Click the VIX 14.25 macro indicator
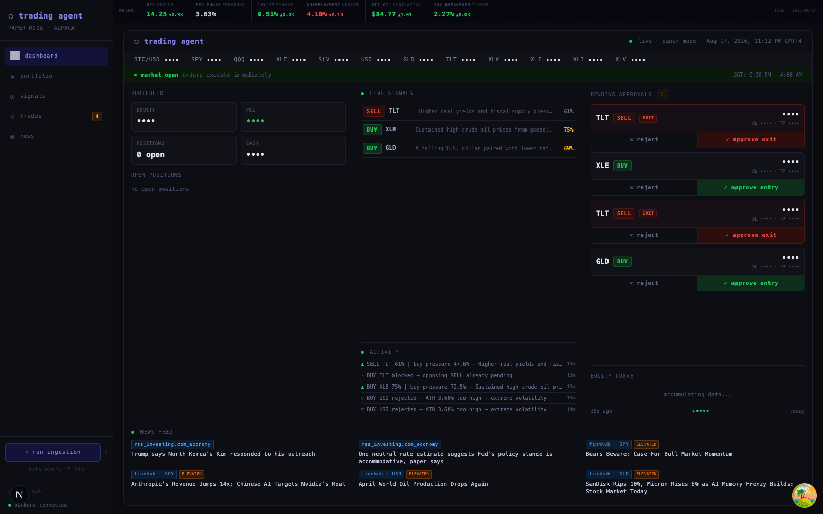 165,10
